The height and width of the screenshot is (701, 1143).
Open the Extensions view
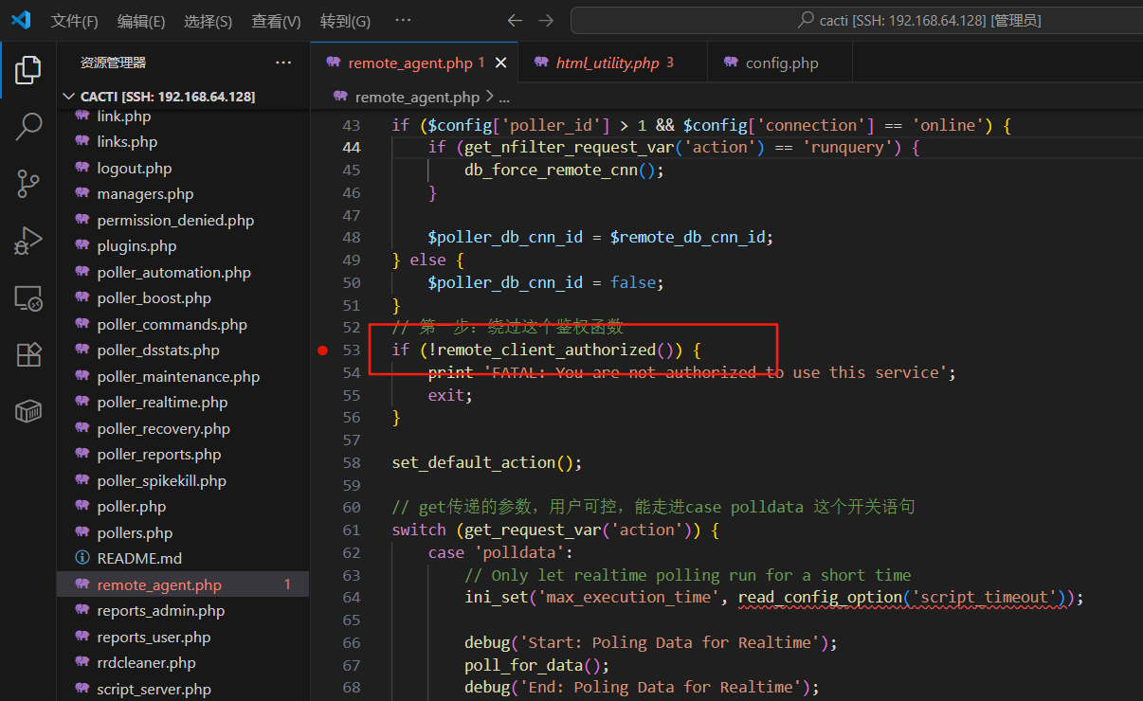tap(28, 354)
